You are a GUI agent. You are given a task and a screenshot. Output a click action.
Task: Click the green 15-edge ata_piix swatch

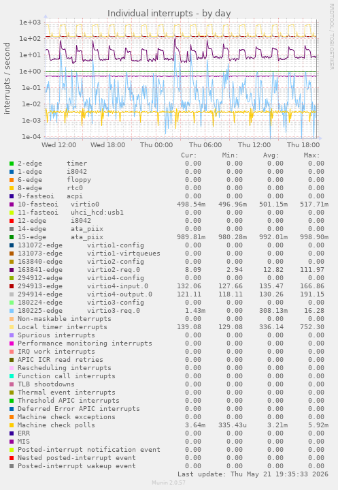(12, 237)
